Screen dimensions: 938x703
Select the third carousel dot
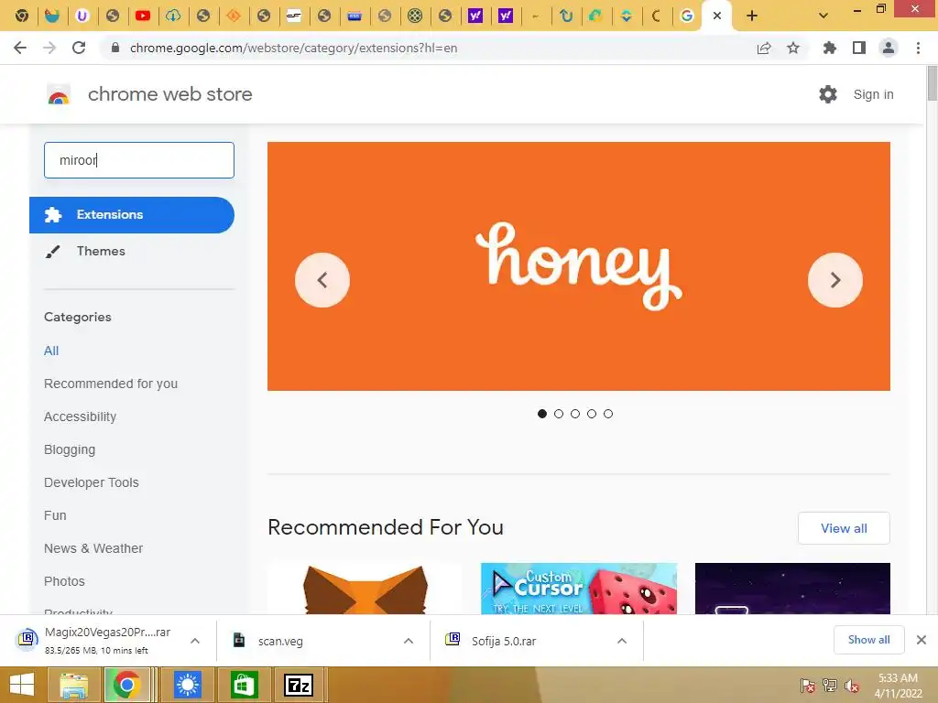pyautogui.click(x=575, y=414)
